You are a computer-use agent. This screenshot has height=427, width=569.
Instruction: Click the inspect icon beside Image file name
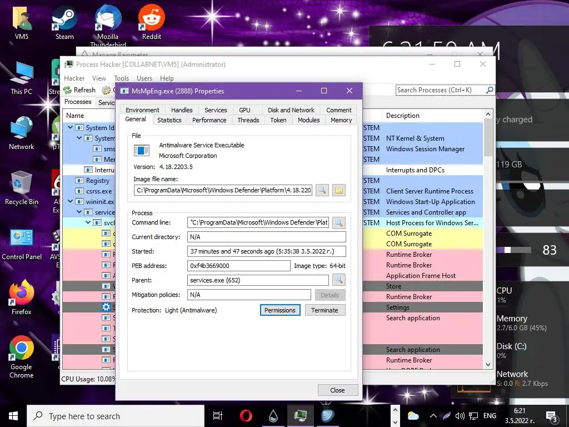[x=322, y=190]
